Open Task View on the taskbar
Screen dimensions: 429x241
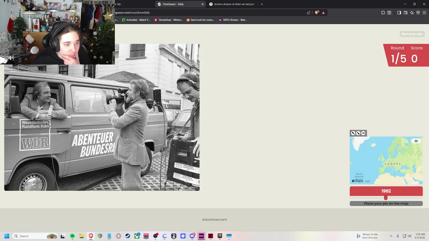click(63, 236)
